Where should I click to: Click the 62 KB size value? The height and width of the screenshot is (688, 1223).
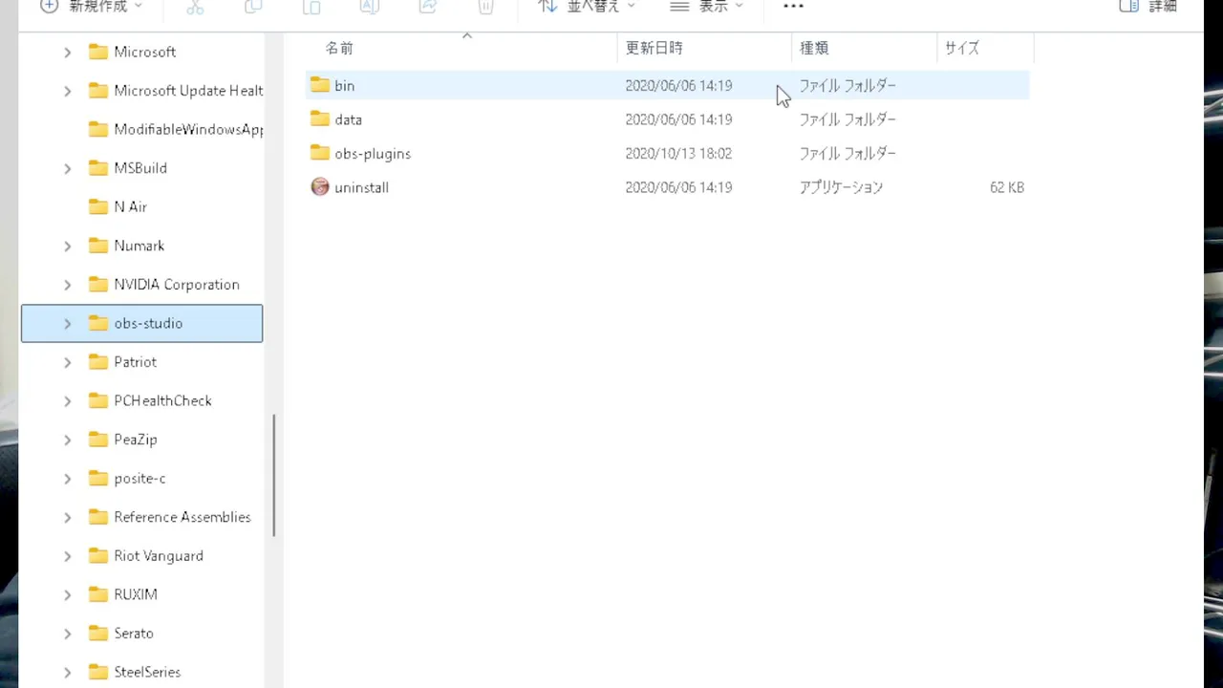pyautogui.click(x=1007, y=187)
